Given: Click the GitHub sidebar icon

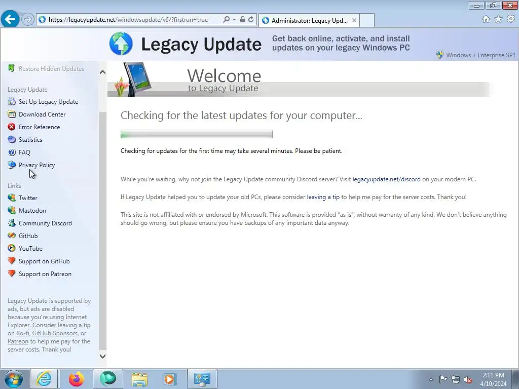Looking at the screenshot, I should click(x=12, y=236).
